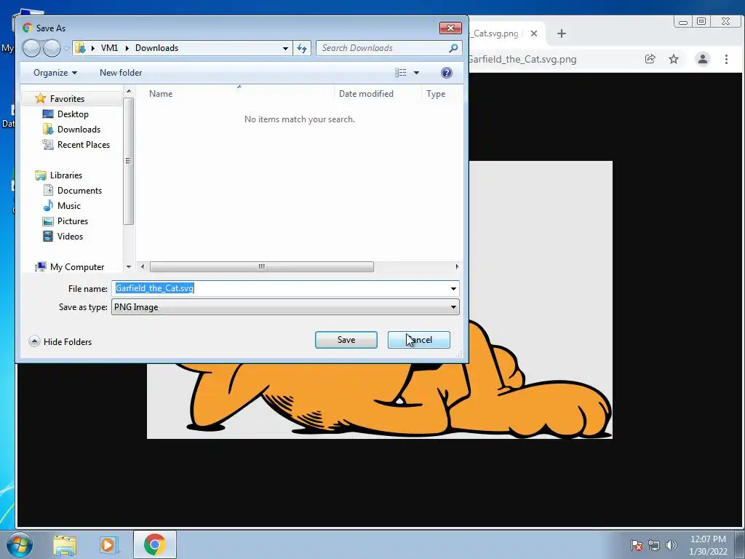Collapse the pane with Hide Folders
Image resolution: width=745 pixels, height=559 pixels.
point(60,342)
